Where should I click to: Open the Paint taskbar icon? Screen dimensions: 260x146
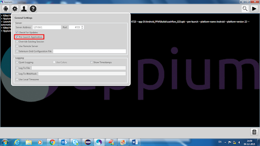(x=111, y=142)
